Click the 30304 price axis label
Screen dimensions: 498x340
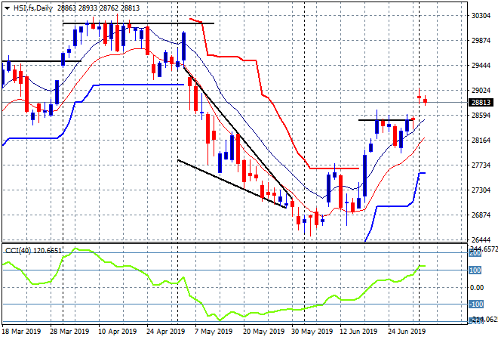[481, 16]
